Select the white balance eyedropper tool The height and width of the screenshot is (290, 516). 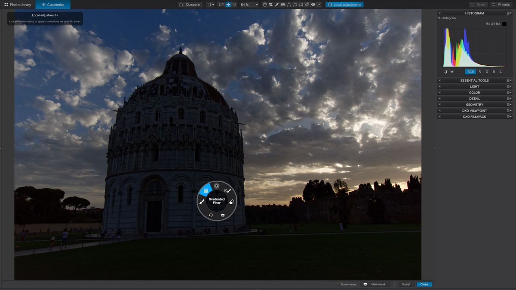[x=276, y=4]
